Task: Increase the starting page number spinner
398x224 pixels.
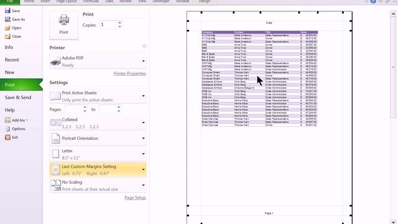Action: 85,108
